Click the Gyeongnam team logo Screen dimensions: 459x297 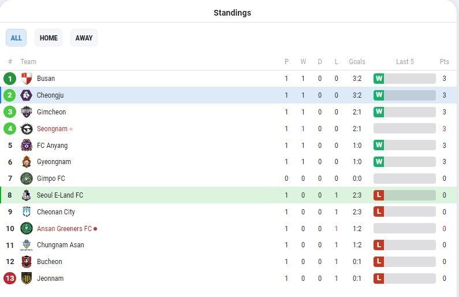(27, 162)
